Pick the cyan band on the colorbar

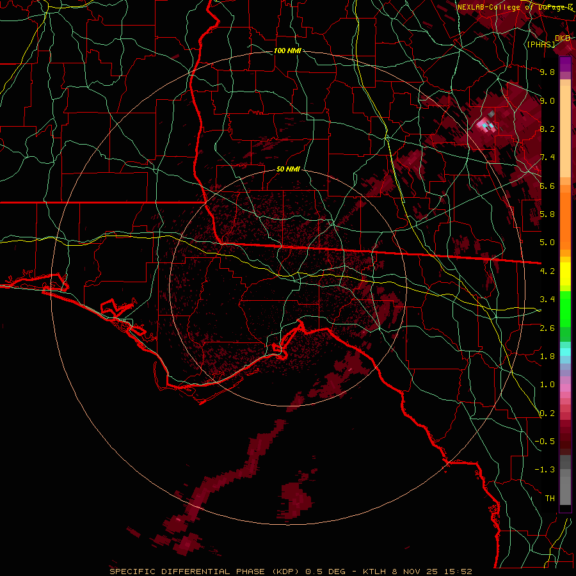click(x=565, y=352)
